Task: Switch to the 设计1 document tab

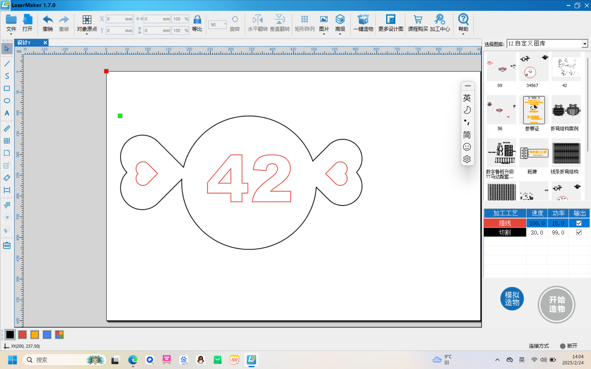Action: [x=24, y=42]
